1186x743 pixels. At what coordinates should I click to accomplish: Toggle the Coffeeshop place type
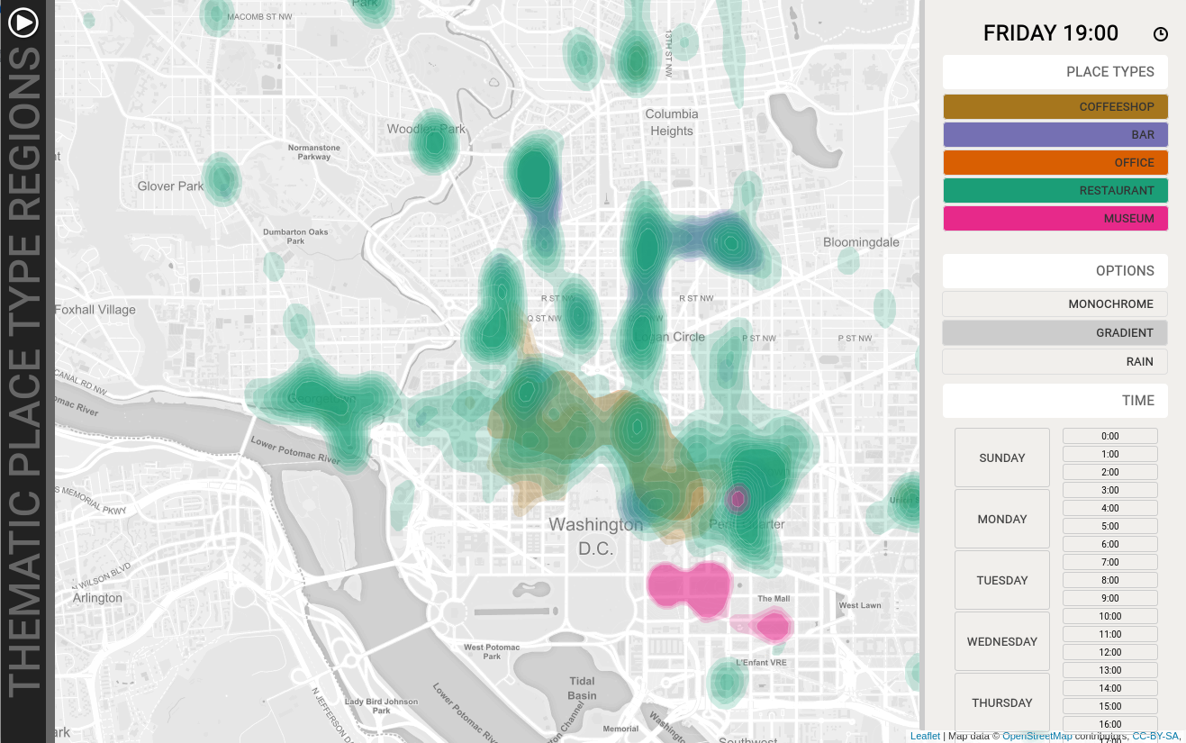click(1055, 106)
